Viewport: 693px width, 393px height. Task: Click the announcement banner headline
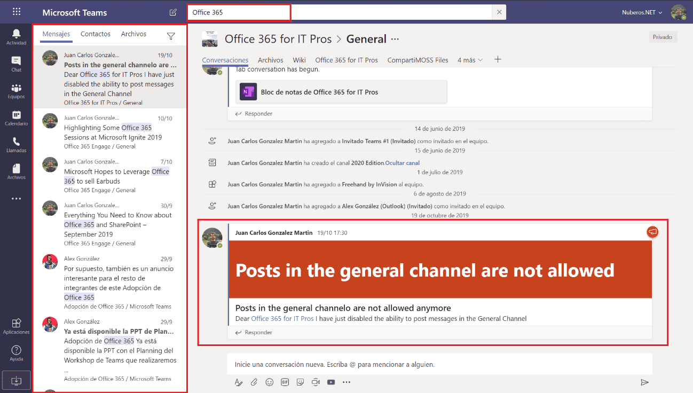(425, 270)
